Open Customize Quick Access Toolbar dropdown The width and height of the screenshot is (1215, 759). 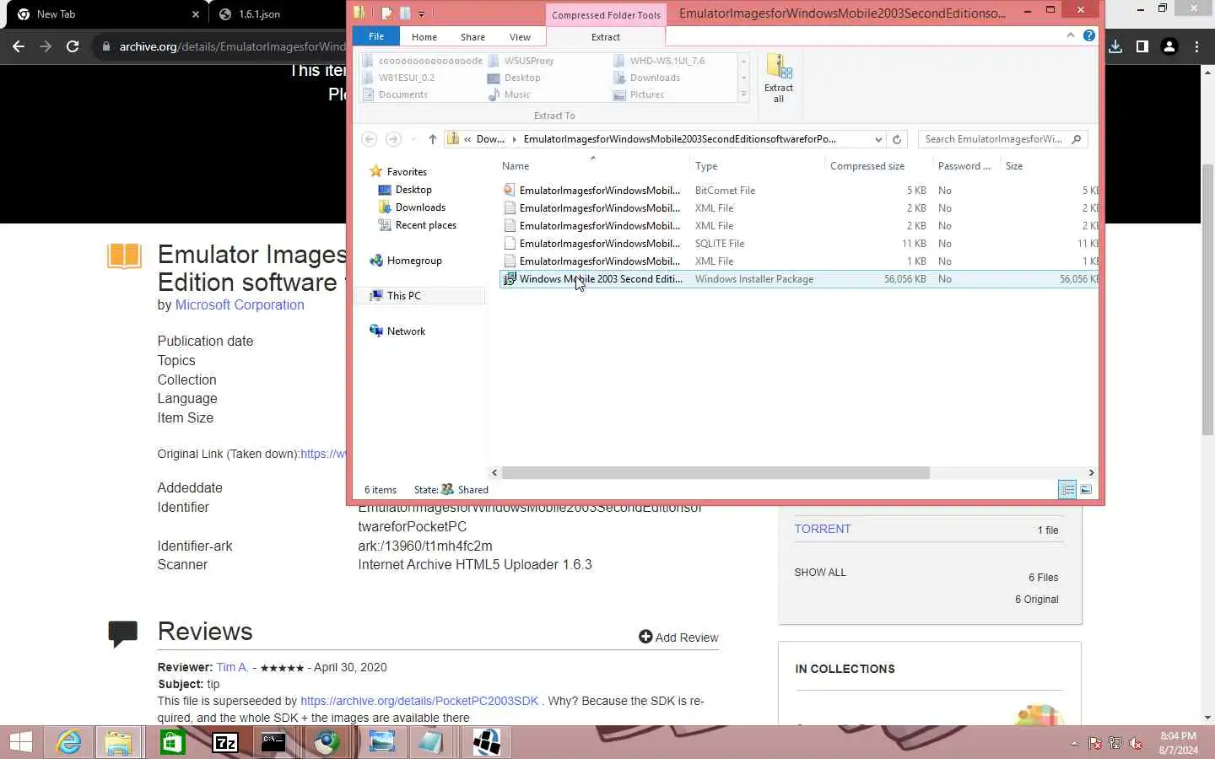pos(422,13)
